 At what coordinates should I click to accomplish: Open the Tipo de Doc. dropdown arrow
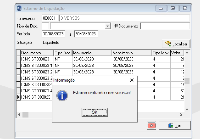point(108,26)
